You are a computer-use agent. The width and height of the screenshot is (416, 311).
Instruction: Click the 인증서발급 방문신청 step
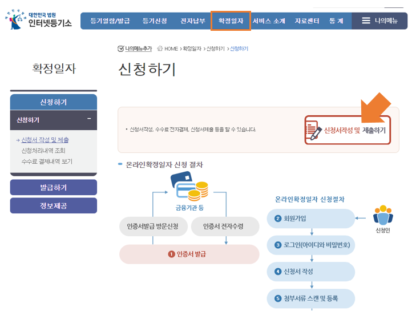(x=154, y=227)
